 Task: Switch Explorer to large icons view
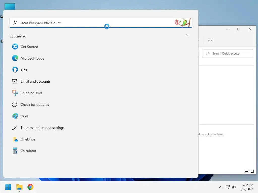(x=252, y=171)
